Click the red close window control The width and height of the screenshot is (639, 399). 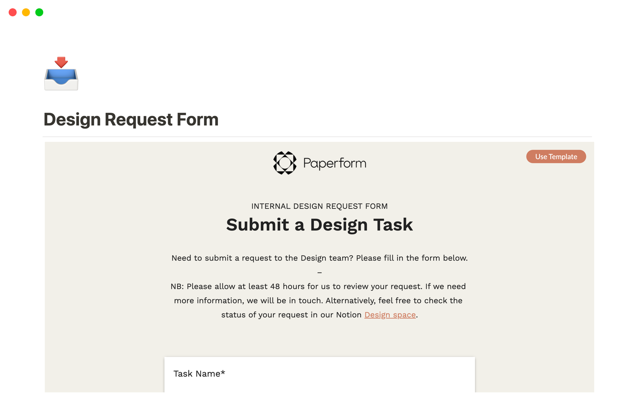[13, 12]
